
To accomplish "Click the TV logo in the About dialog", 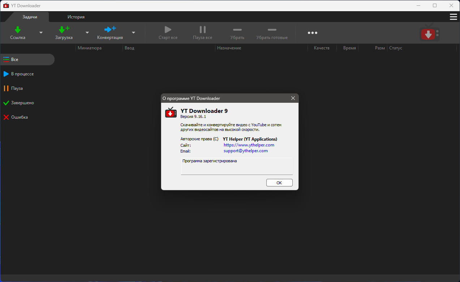I will [171, 113].
